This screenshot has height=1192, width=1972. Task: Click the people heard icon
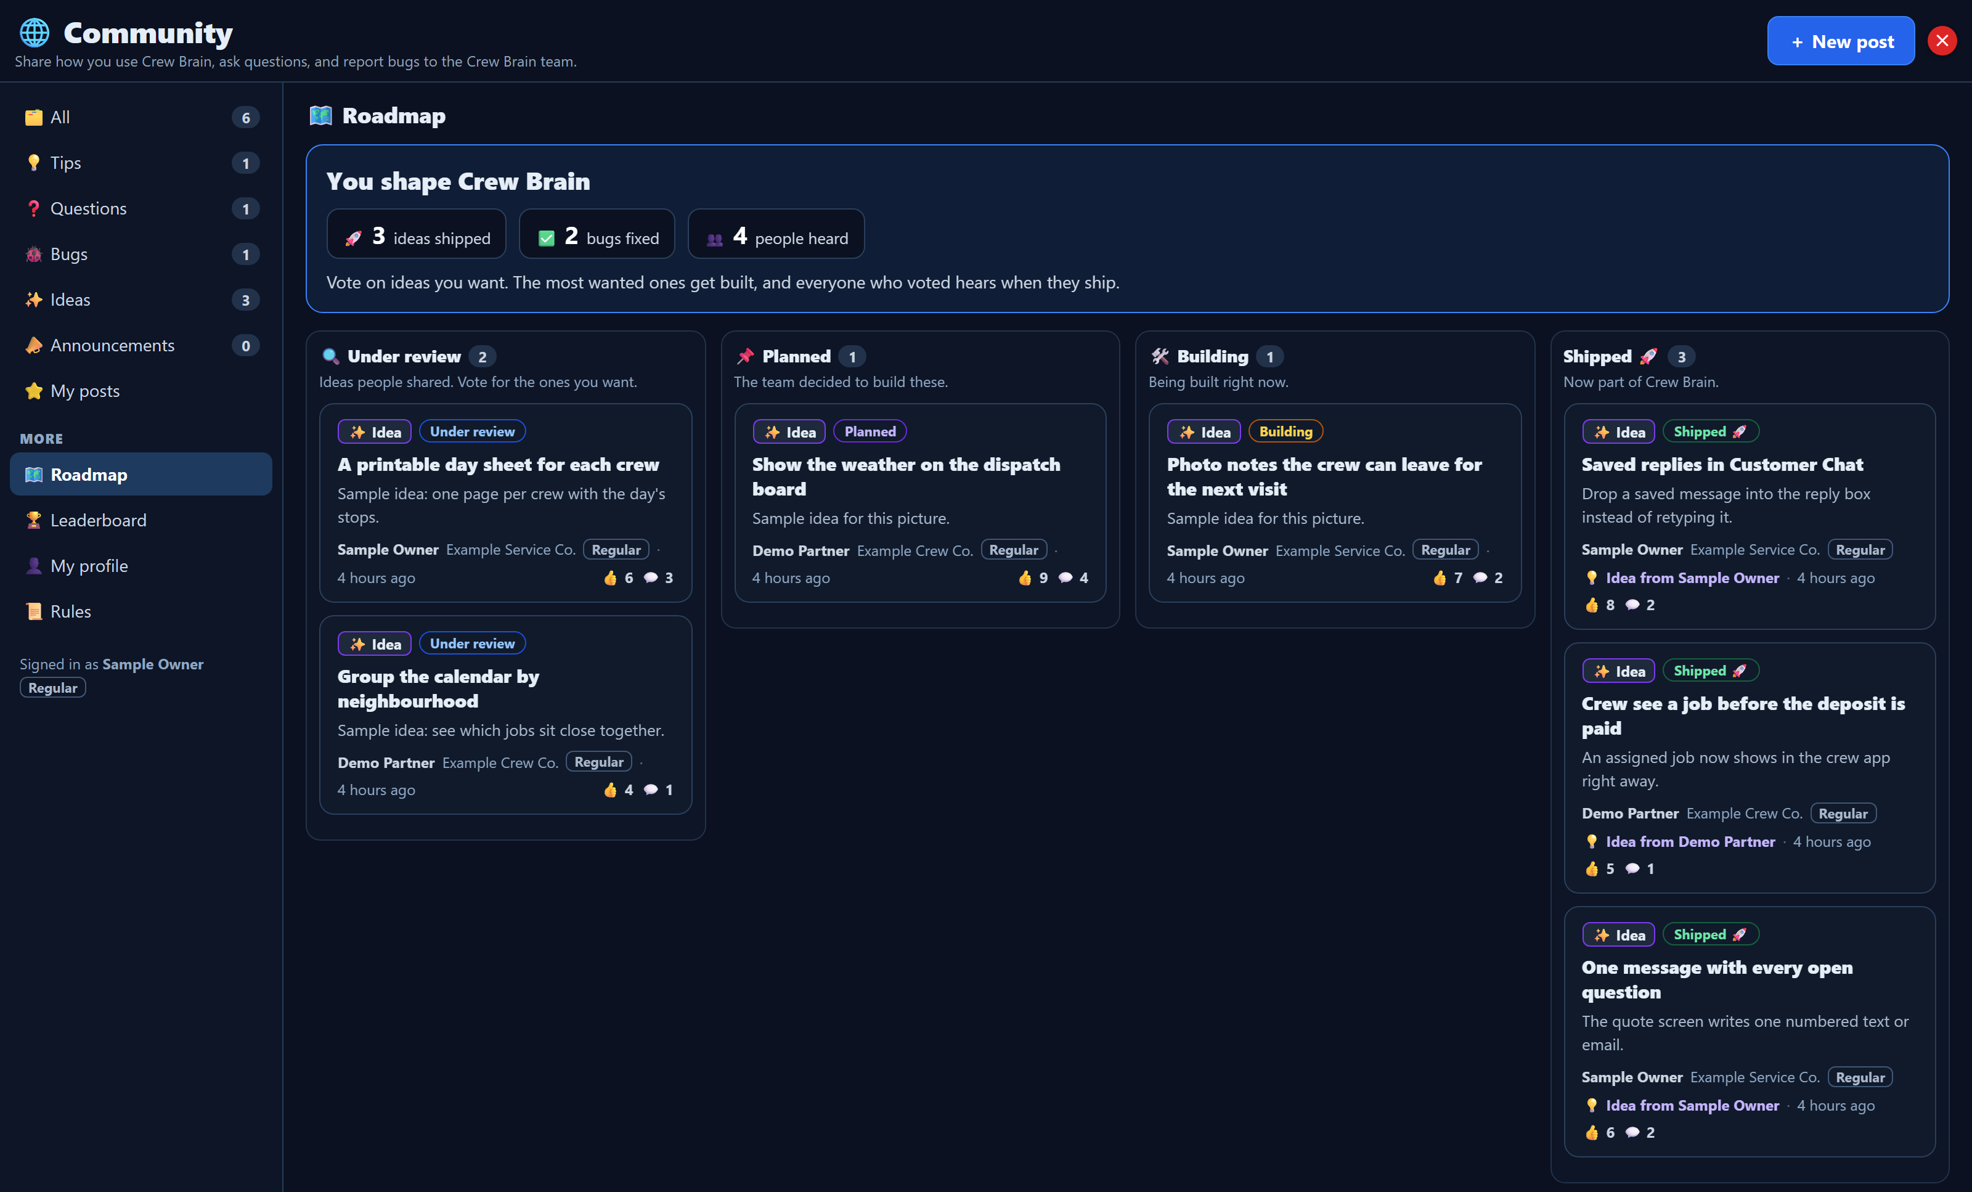tap(715, 239)
